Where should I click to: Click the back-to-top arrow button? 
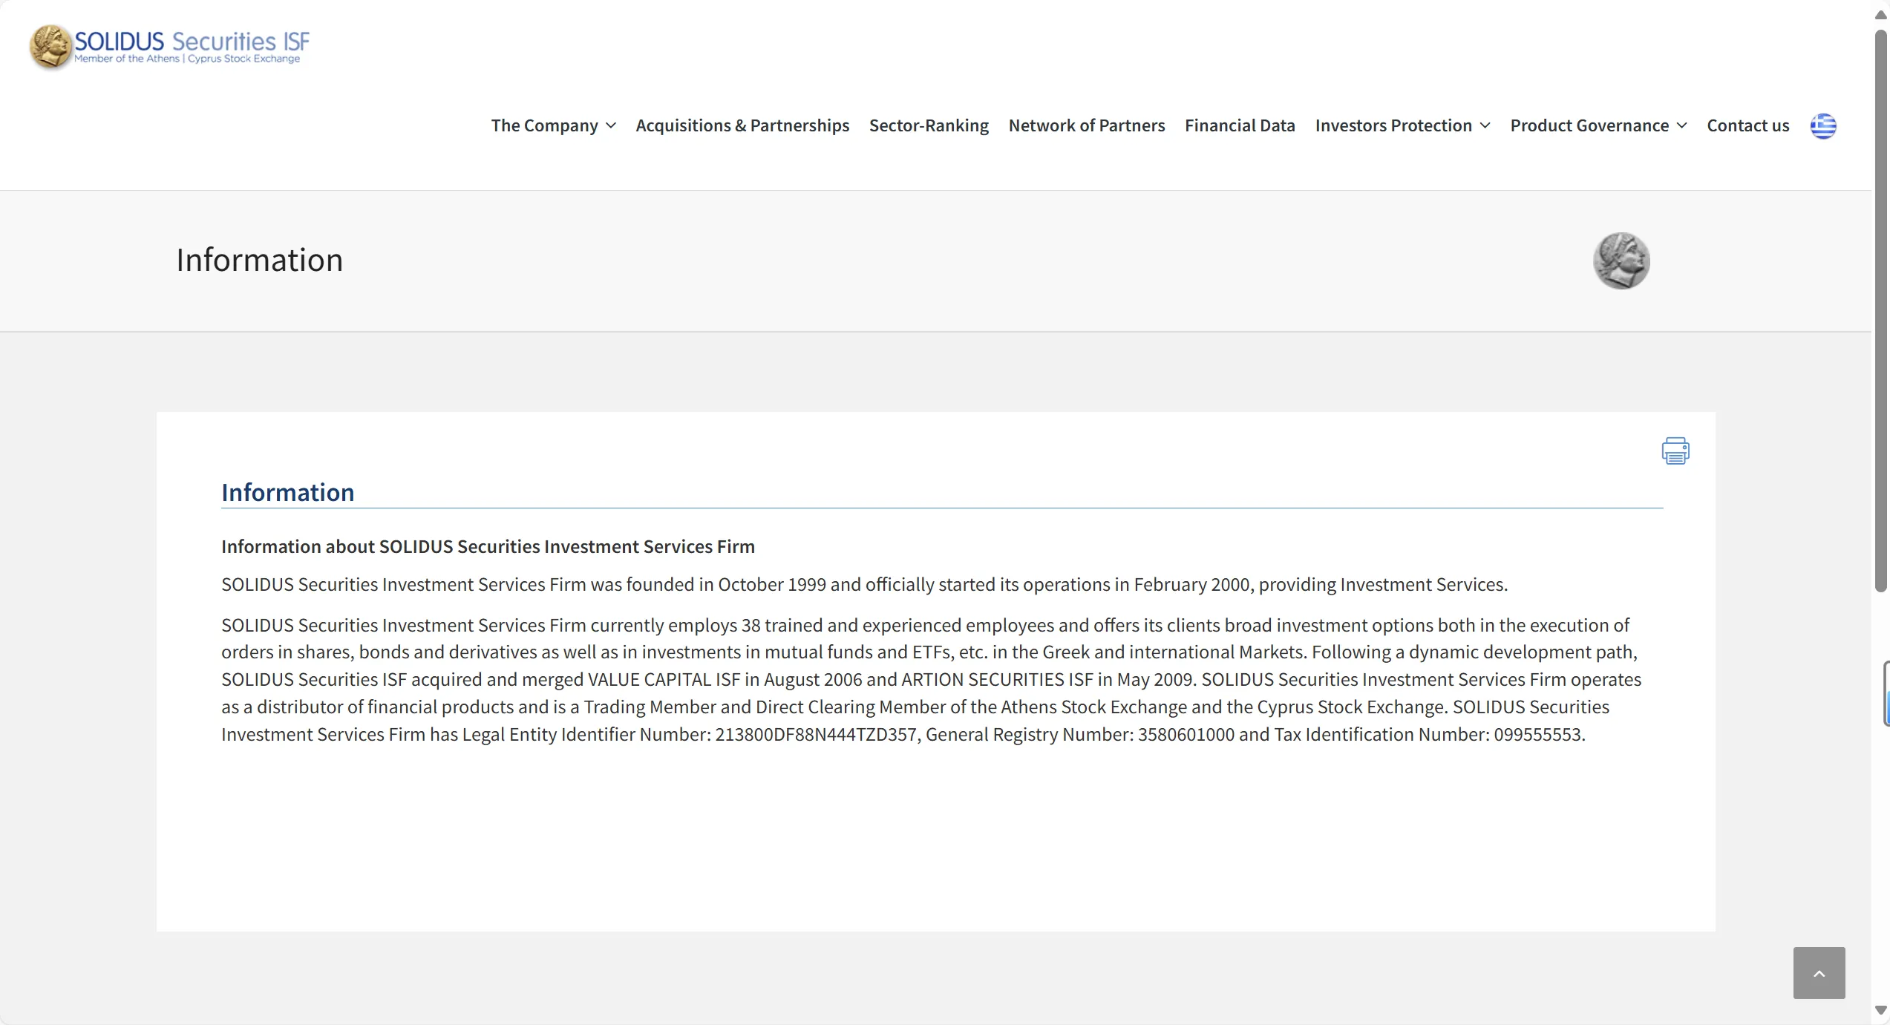1819,973
